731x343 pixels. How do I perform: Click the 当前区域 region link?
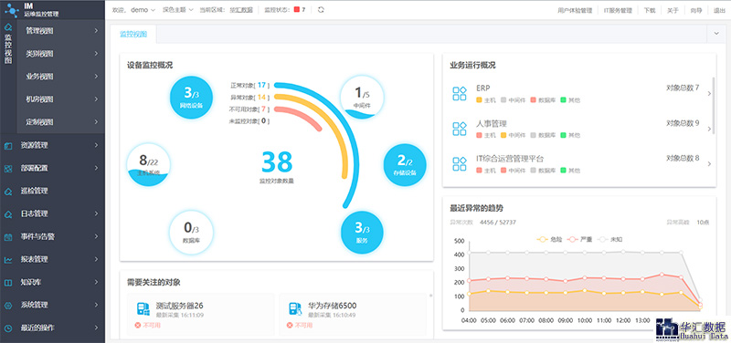click(241, 10)
